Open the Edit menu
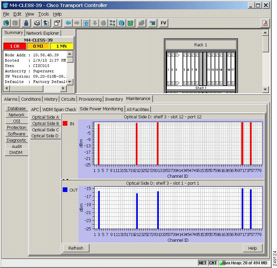The image size is (277, 268). click(17, 14)
